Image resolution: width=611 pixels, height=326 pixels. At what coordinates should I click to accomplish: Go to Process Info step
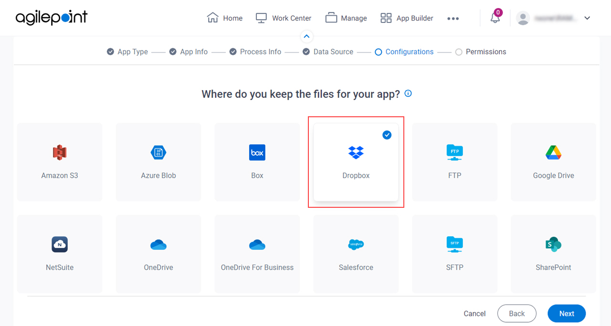click(255, 52)
